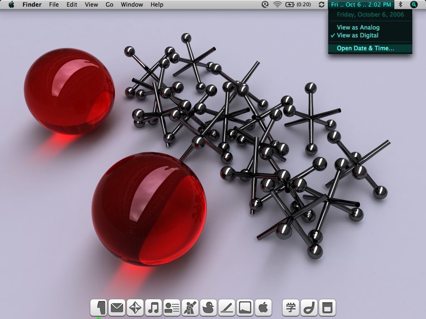The width and height of the screenshot is (426, 319).
Task: Open the Finder application menu
Action: point(32,5)
